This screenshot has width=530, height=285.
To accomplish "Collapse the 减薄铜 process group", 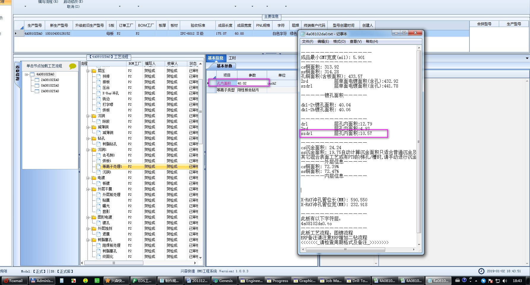I will click(88, 127).
